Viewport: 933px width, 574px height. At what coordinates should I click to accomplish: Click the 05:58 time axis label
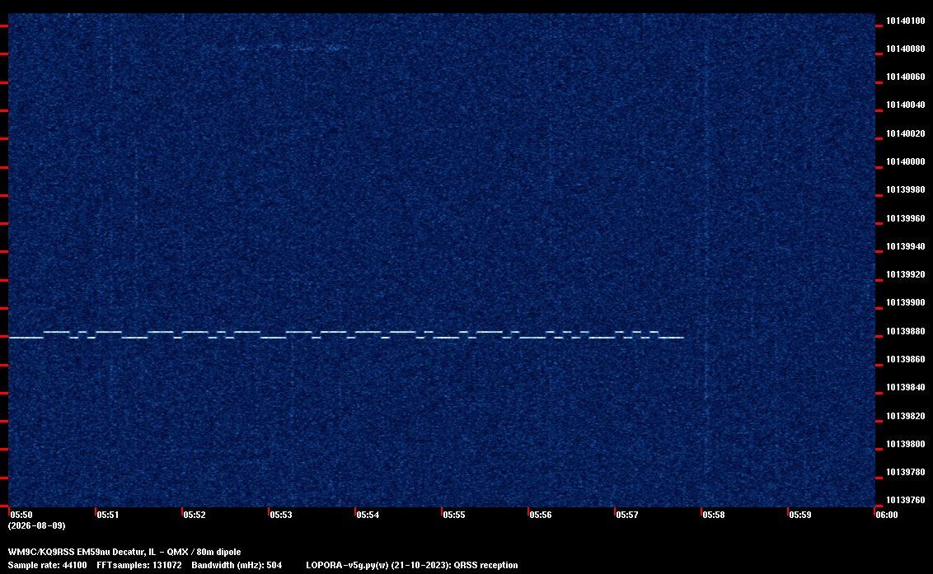click(x=714, y=515)
